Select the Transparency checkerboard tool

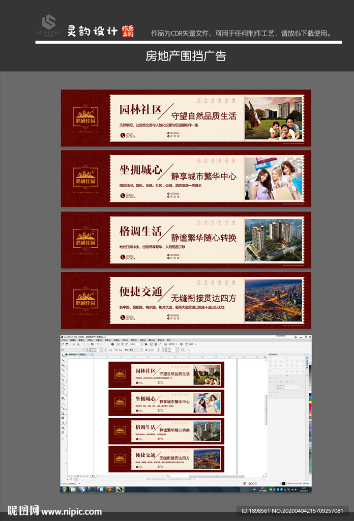pyautogui.click(x=63, y=418)
